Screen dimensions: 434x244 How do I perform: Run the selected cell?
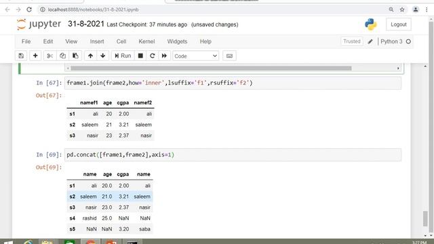(123, 56)
